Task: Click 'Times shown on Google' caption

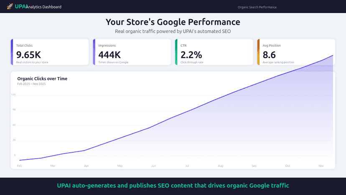Action: coord(113,62)
